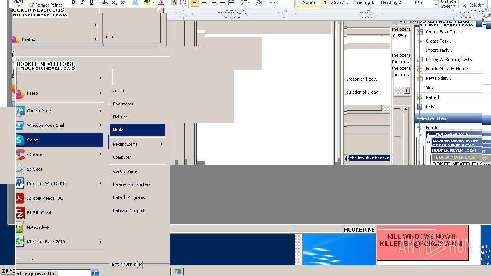Open Default Programs
491x276 pixels.
[x=137, y=197]
